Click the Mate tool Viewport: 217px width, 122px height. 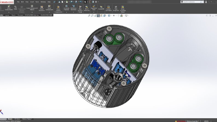[x=15, y=8]
